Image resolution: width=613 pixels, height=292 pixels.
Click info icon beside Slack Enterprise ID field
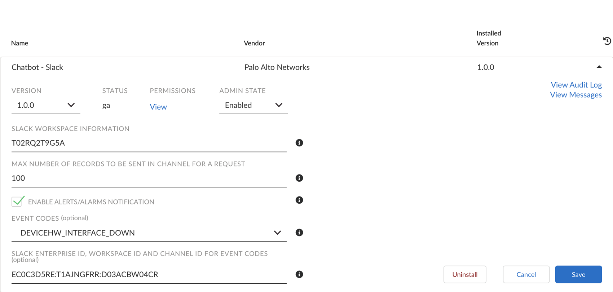point(299,274)
